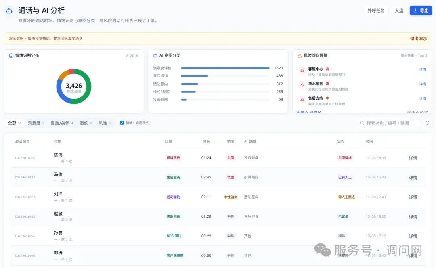Open 详情 for 陈伟 call row
This screenshot has height=268, width=436.
413,158
